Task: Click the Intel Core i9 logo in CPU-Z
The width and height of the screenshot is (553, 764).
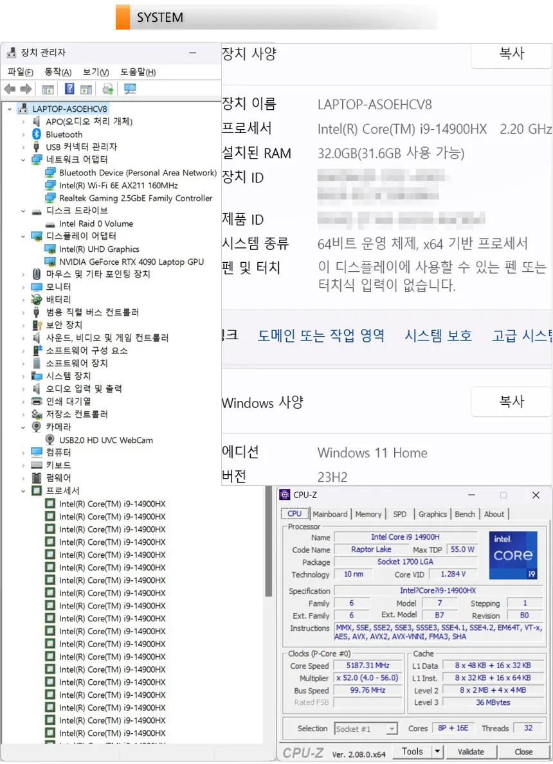Action: 513,555
